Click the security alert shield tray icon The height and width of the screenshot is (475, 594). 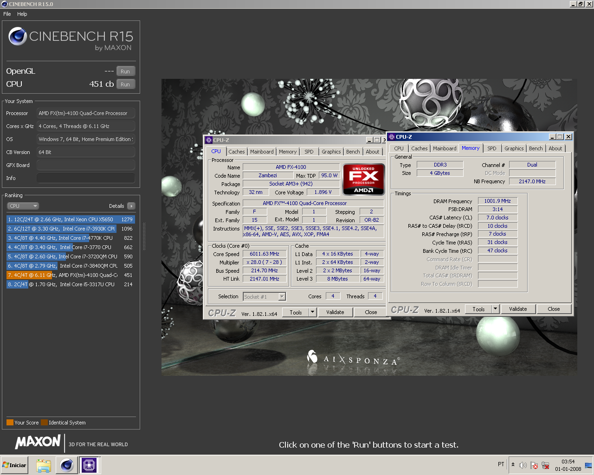pos(534,465)
